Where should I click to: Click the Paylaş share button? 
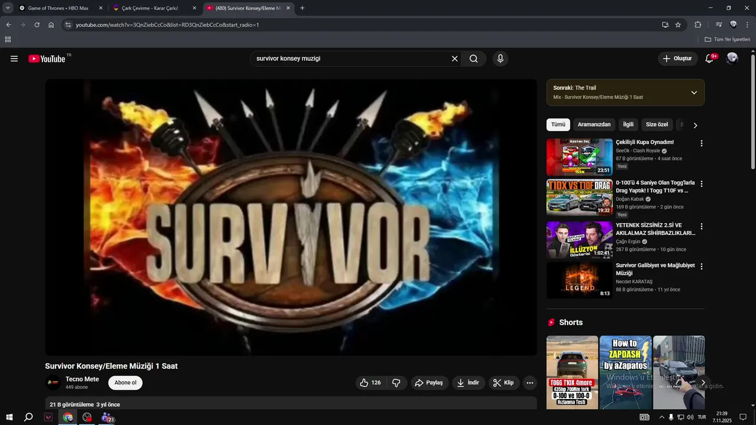click(429, 382)
